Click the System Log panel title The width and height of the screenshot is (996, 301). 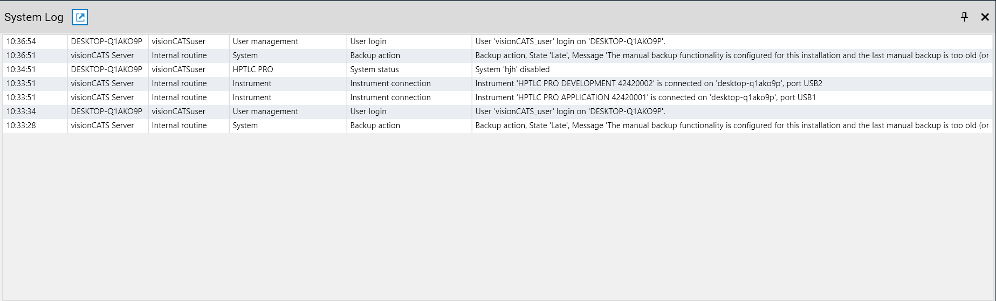34,17
